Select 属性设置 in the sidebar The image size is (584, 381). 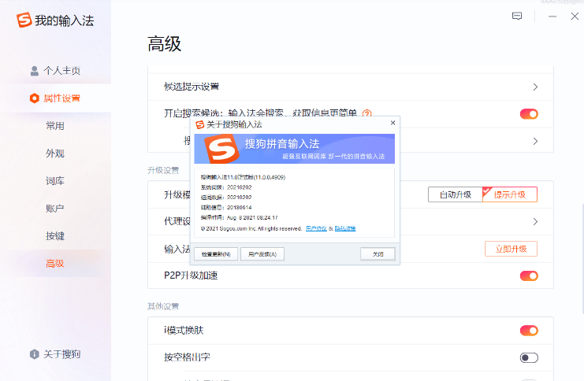tap(55, 98)
